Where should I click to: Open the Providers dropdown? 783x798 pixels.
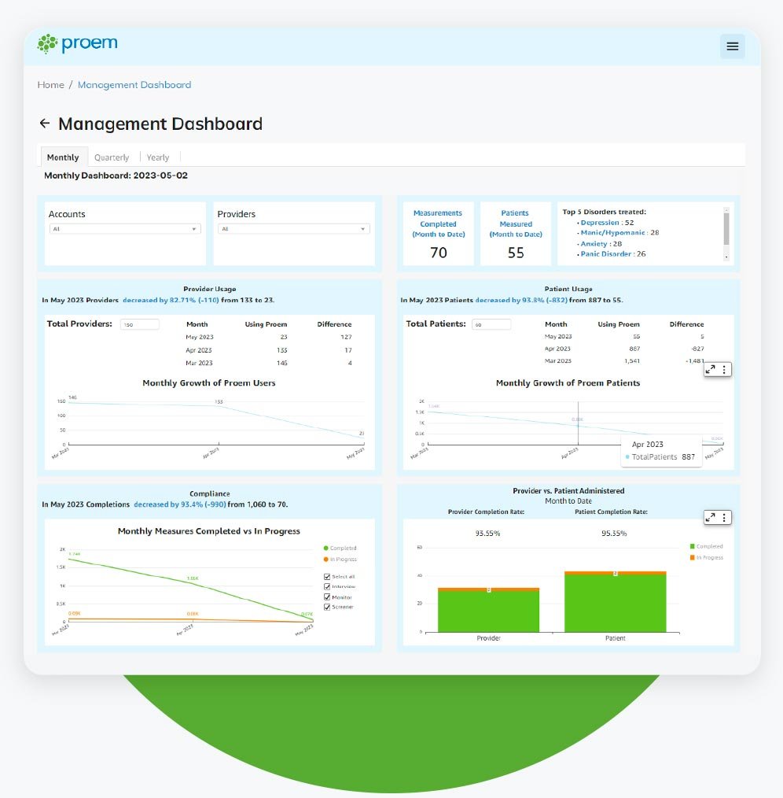[293, 228]
